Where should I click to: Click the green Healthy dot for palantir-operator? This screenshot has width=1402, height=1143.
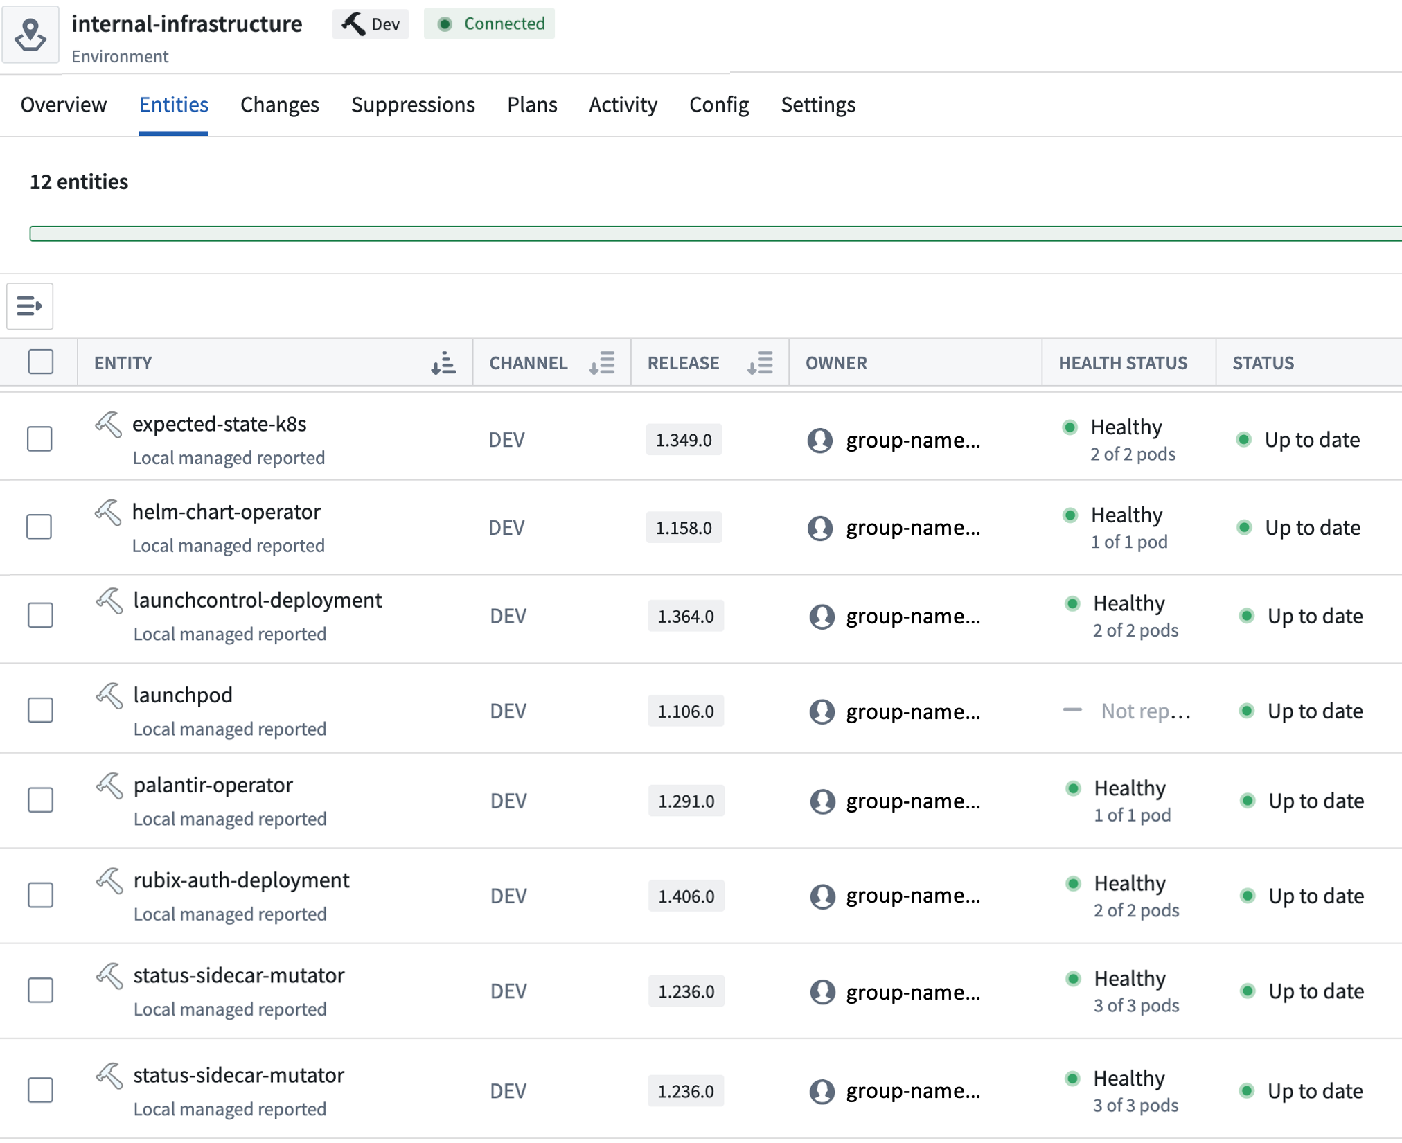click(1074, 788)
